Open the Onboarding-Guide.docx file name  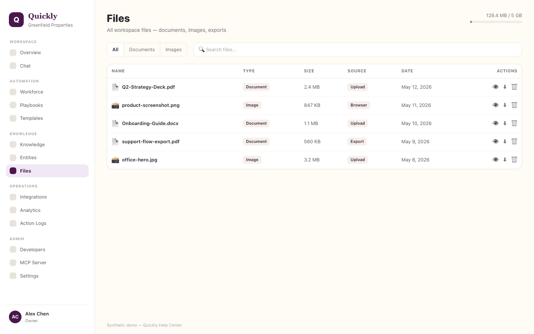click(x=150, y=123)
